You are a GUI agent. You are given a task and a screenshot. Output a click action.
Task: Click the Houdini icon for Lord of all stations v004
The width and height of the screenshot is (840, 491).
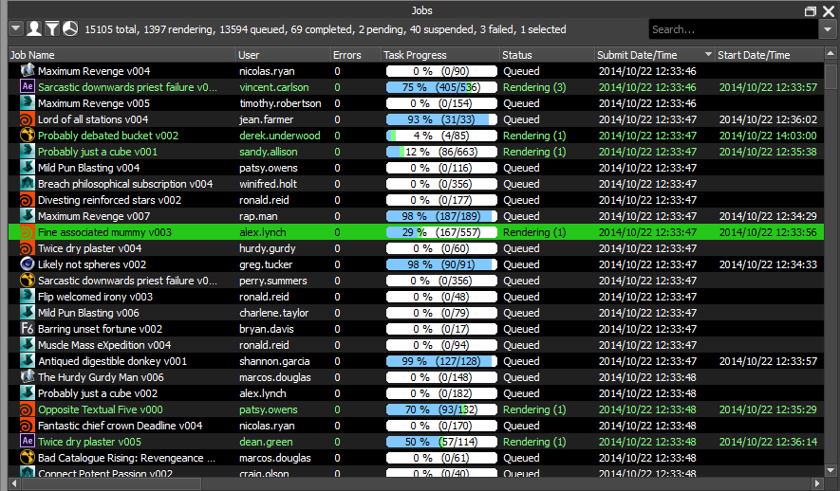point(27,119)
